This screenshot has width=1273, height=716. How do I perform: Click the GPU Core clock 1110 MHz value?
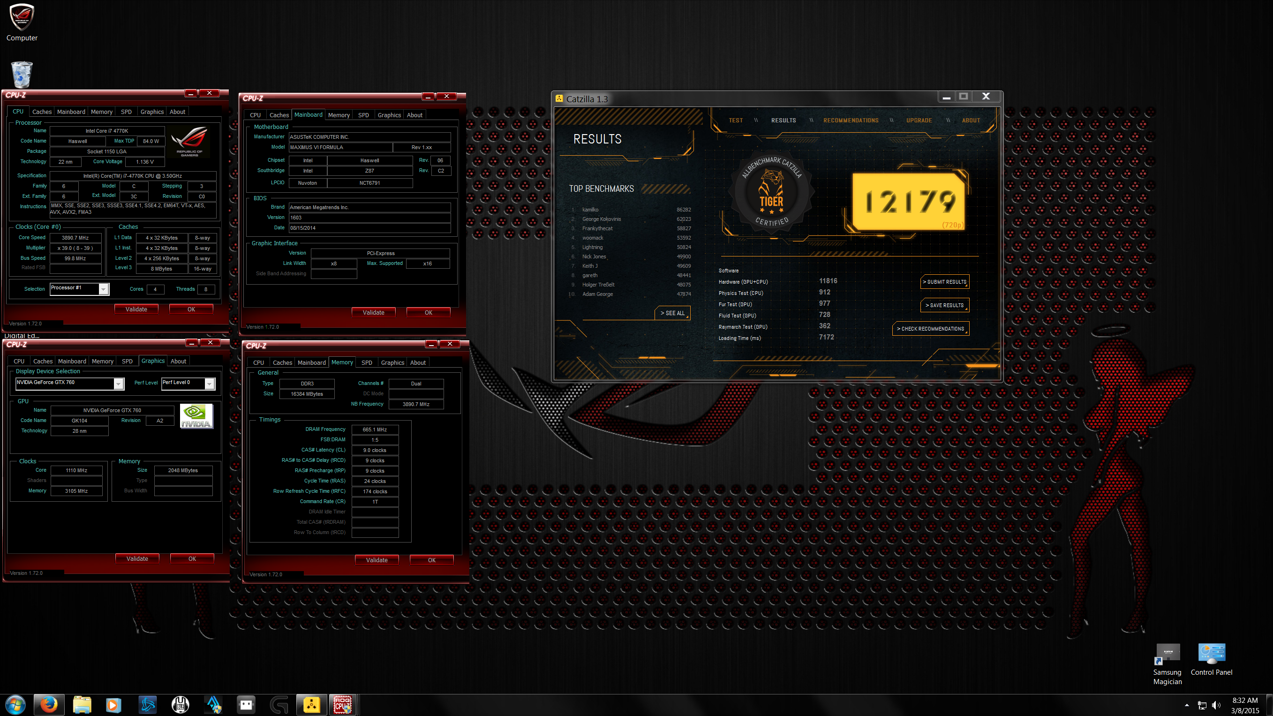coord(76,470)
